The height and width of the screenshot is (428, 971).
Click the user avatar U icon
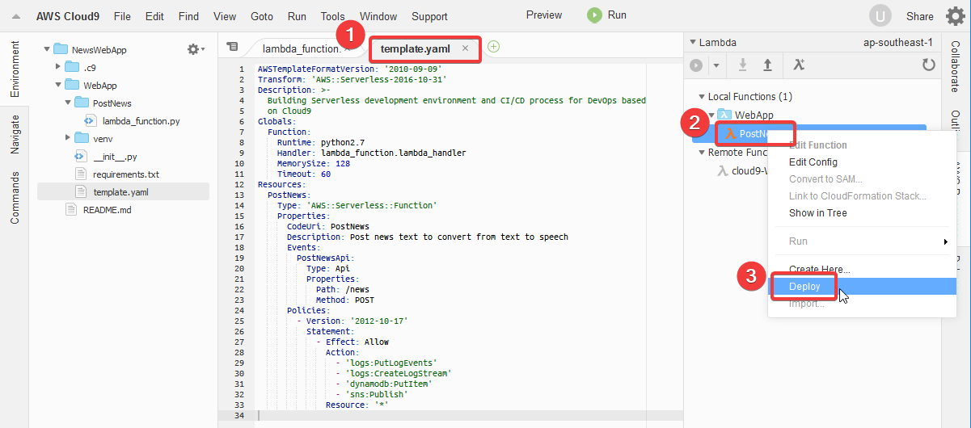(x=880, y=15)
